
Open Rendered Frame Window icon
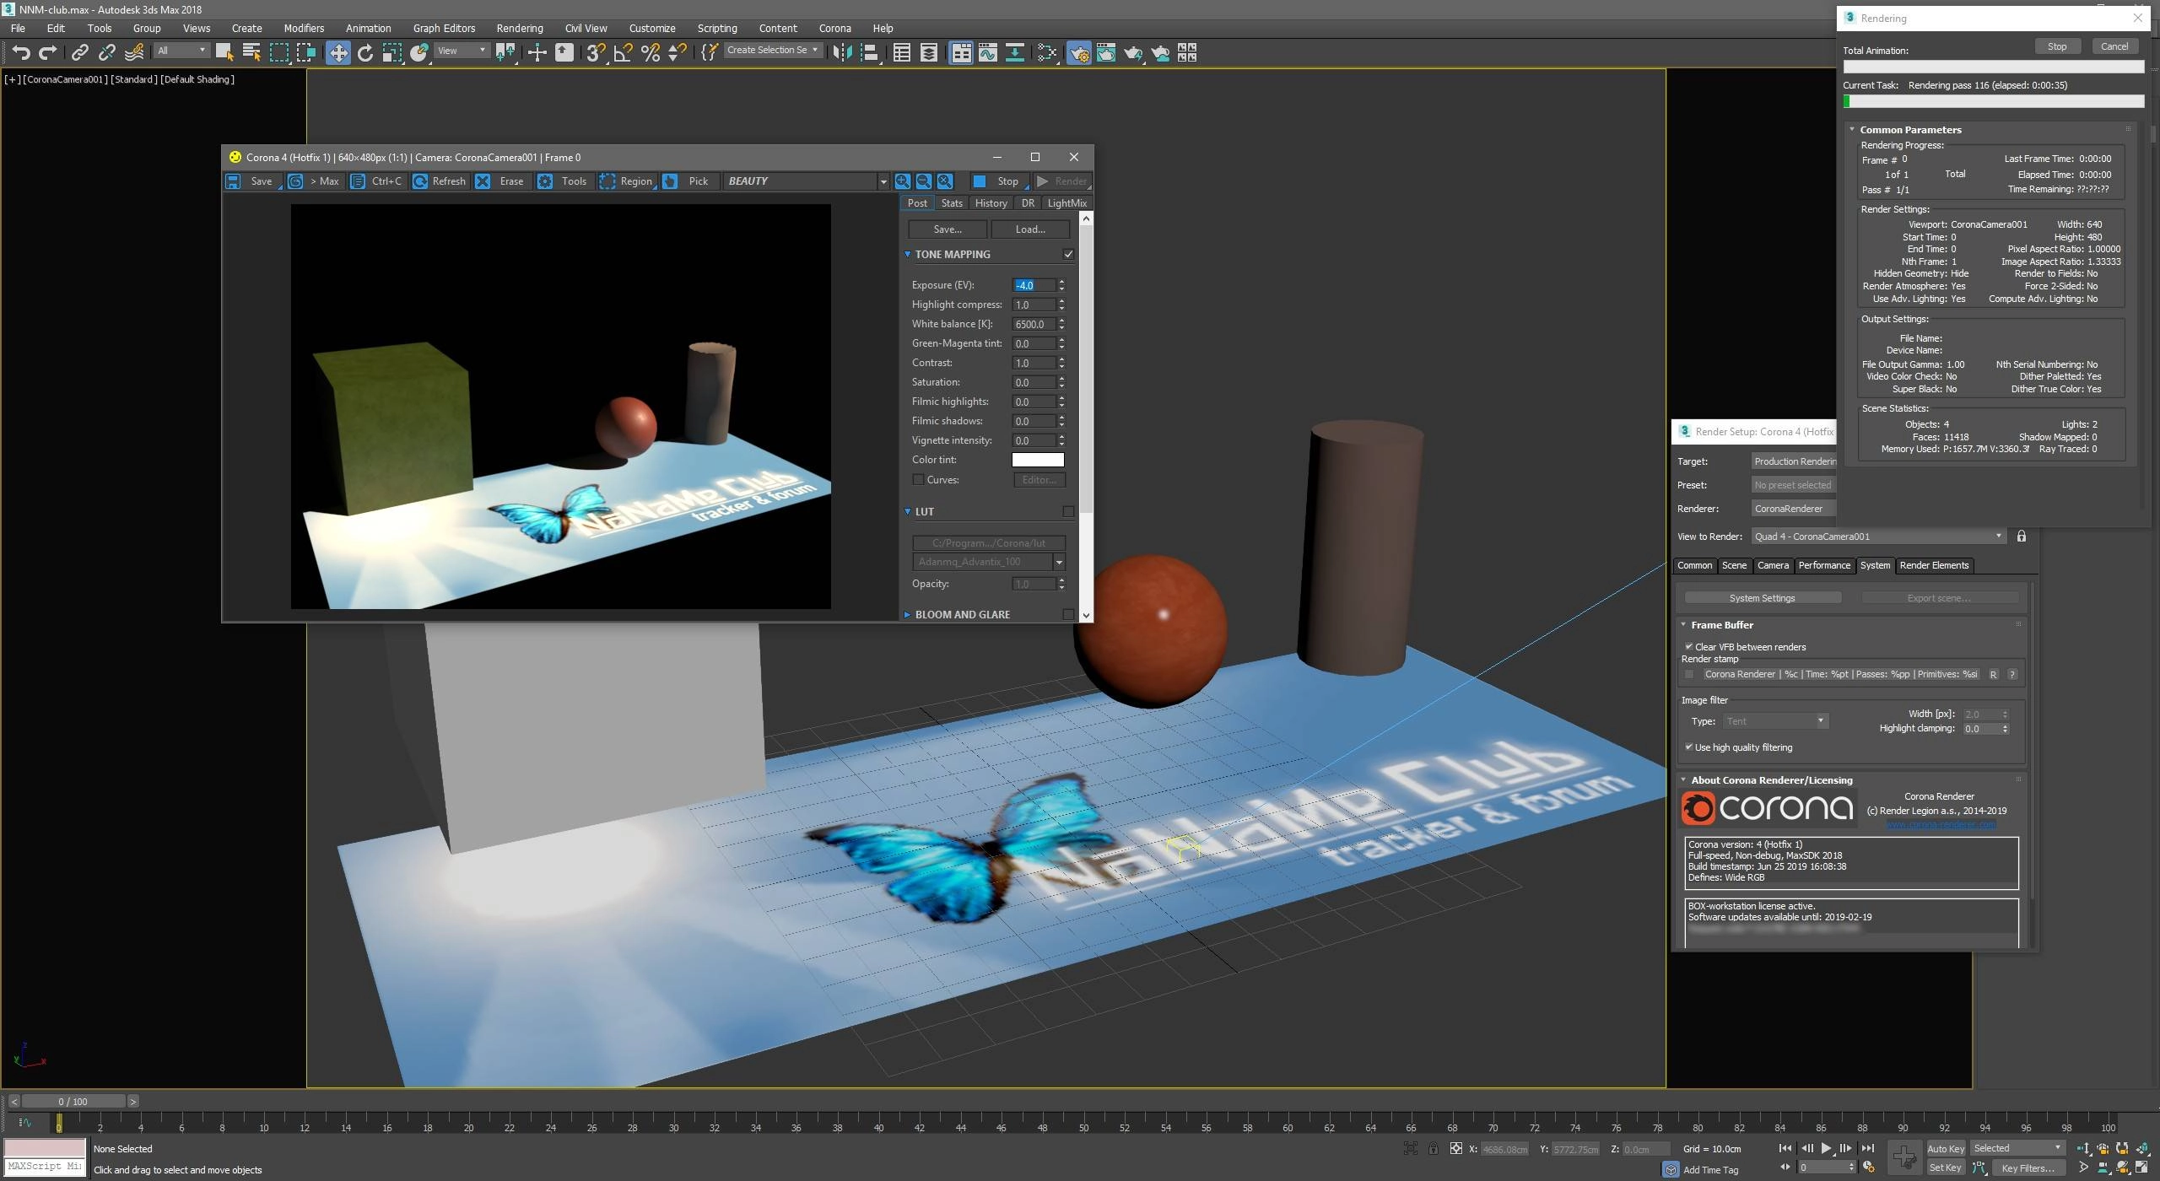click(1105, 52)
